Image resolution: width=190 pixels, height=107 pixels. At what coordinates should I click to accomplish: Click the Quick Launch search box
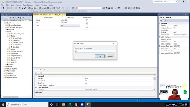(x=165, y=1)
